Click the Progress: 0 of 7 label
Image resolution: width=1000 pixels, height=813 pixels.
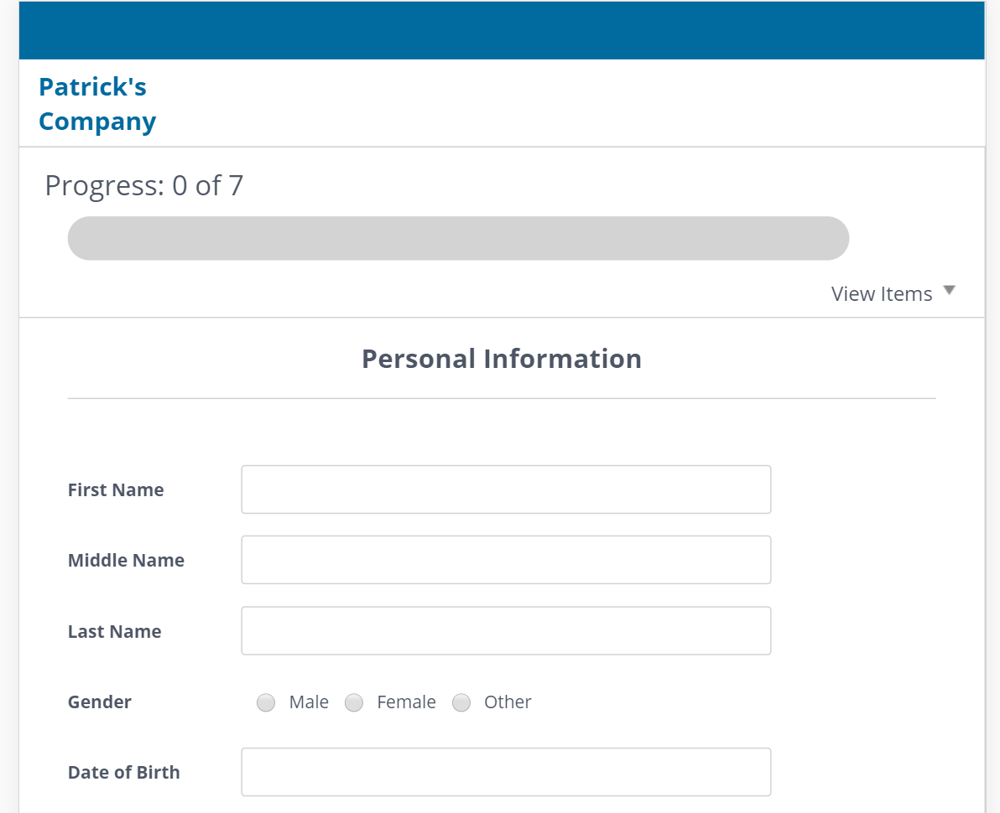143,185
